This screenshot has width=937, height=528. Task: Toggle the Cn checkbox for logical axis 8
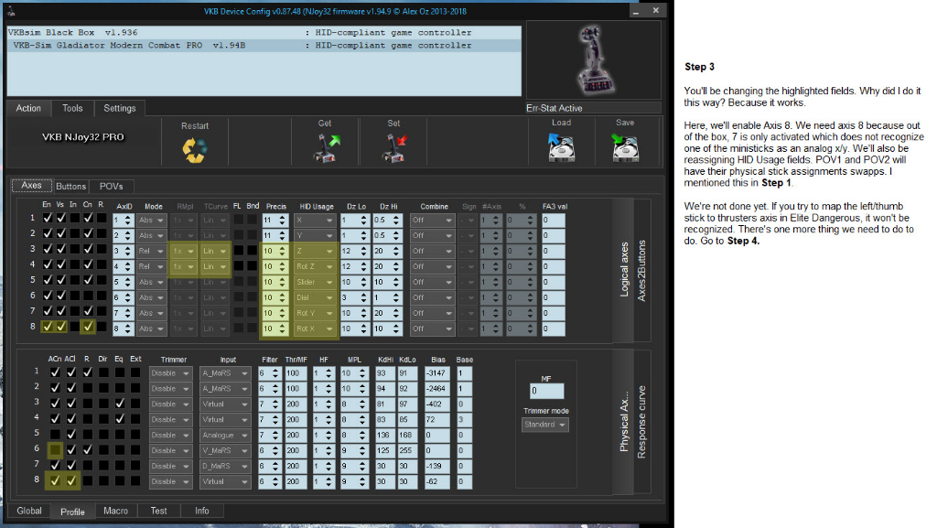point(88,327)
